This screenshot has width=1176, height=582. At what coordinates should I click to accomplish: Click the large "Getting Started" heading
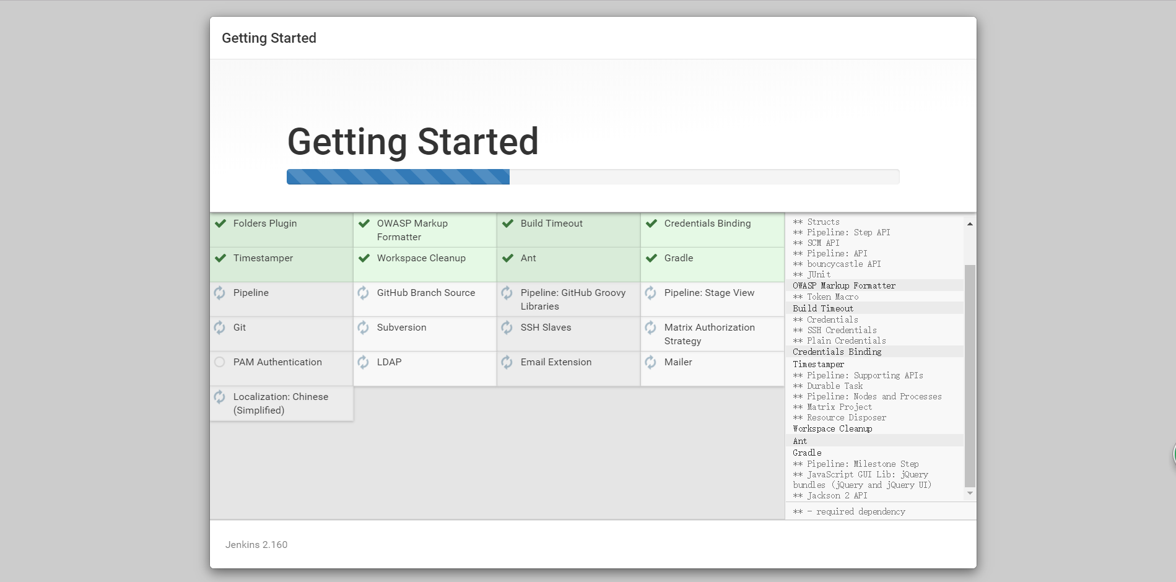413,142
